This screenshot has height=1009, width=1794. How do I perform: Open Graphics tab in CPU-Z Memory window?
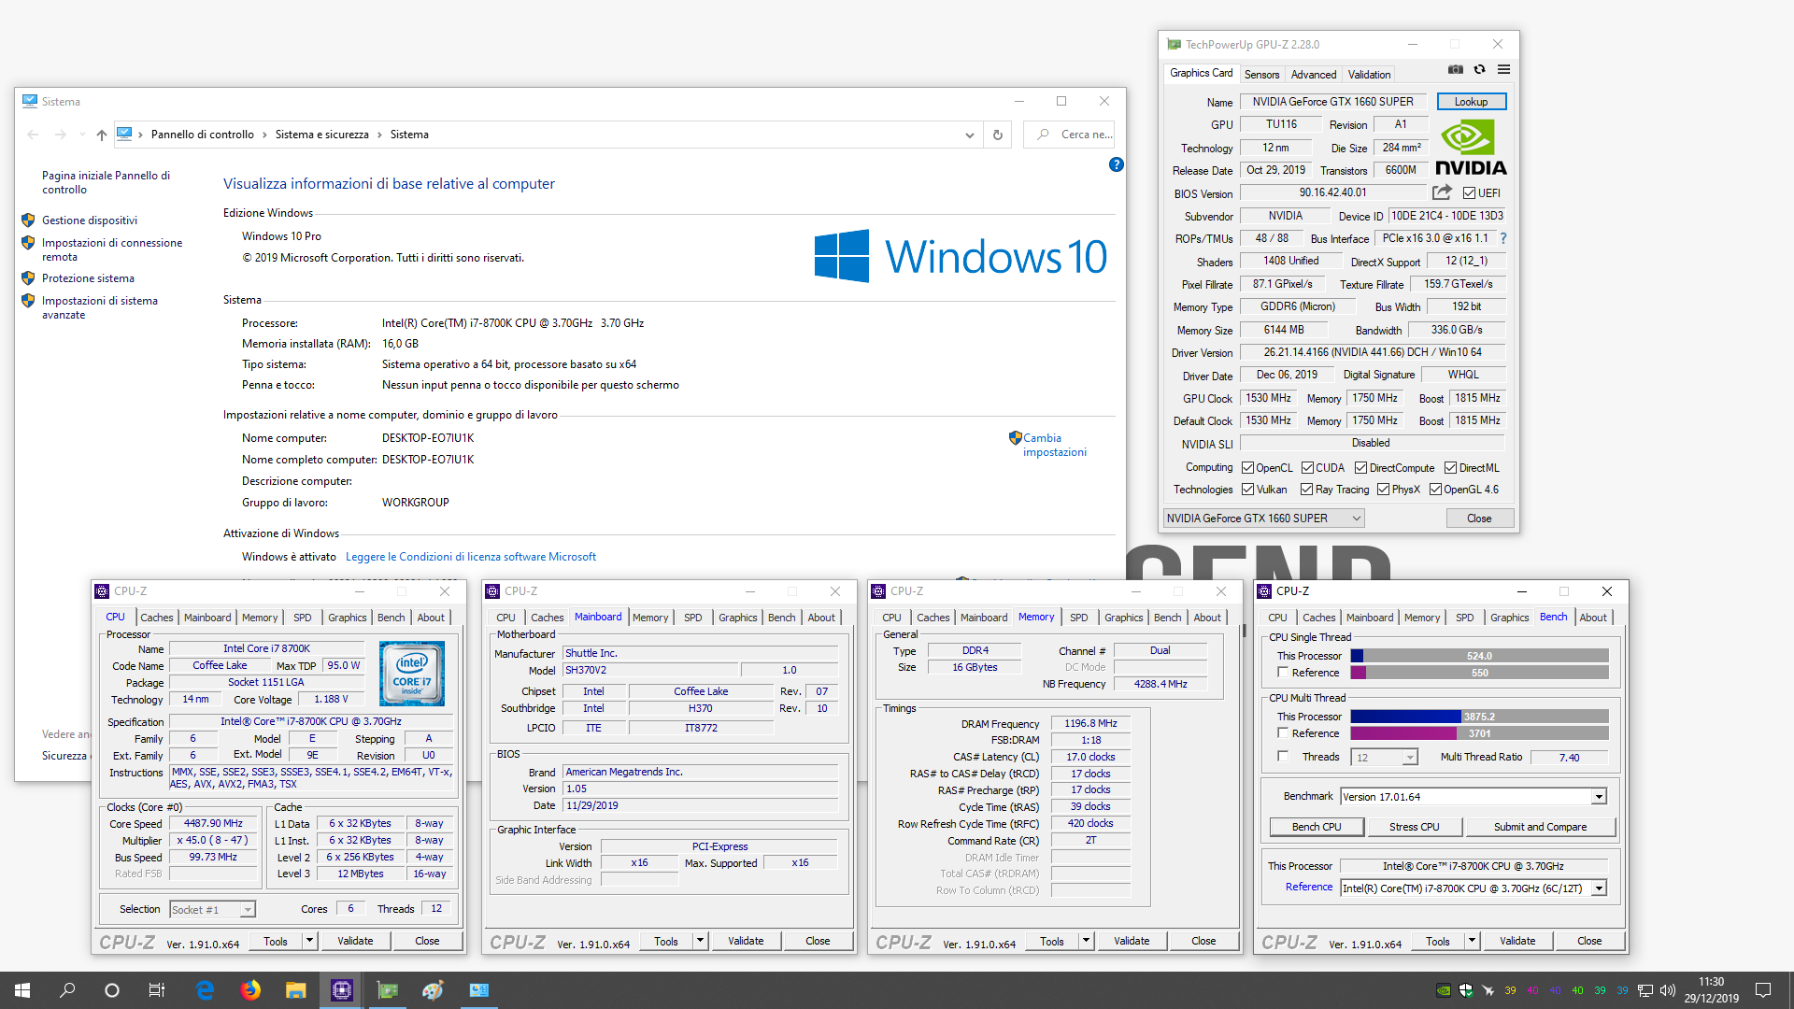point(1123,618)
